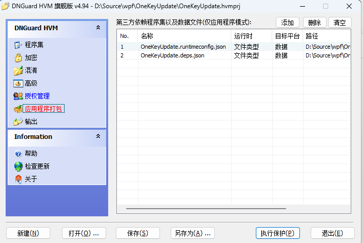Click 执行保护(P) to run protection

(x=277, y=233)
